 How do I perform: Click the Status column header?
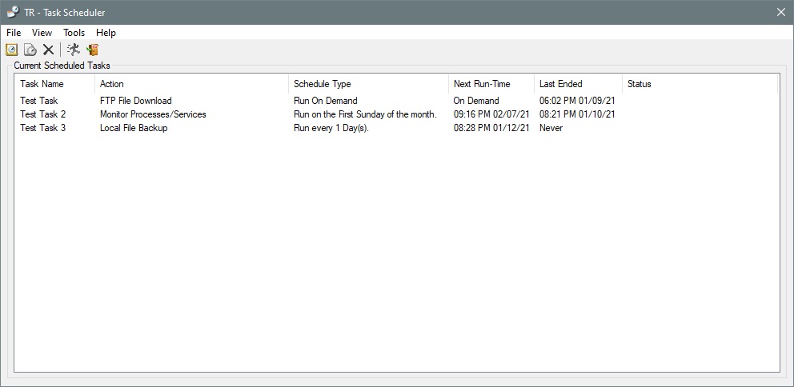point(700,84)
